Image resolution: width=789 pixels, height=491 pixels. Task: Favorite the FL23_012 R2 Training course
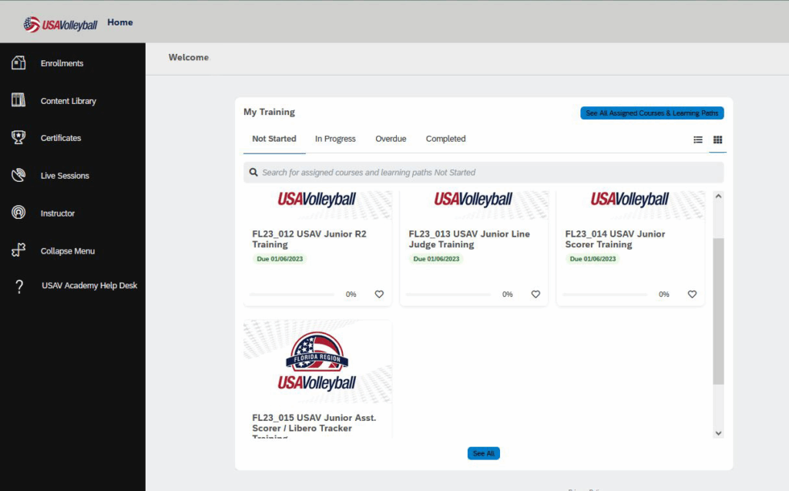pos(379,294)
